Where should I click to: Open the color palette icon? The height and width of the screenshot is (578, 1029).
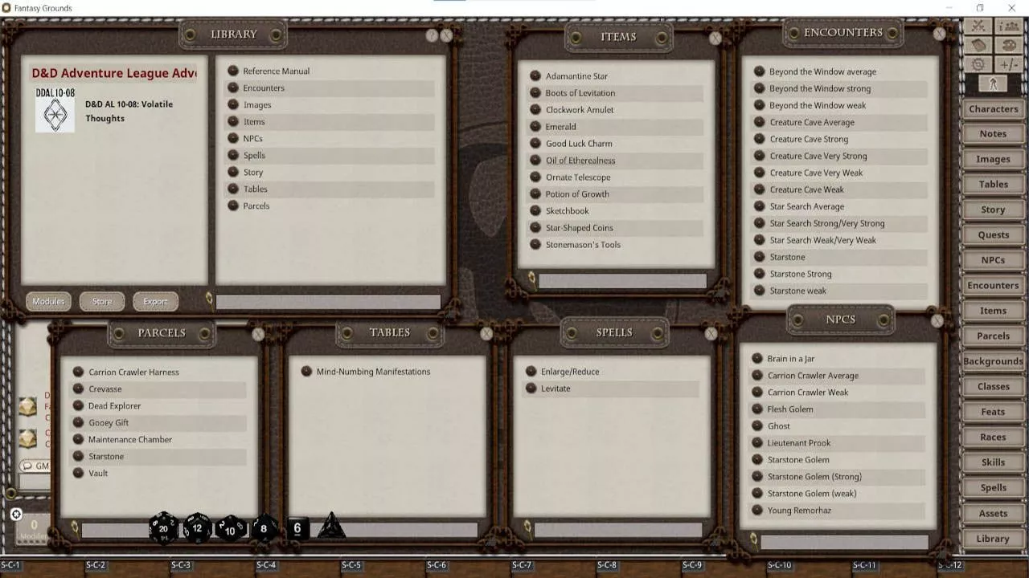[1008, 46]
